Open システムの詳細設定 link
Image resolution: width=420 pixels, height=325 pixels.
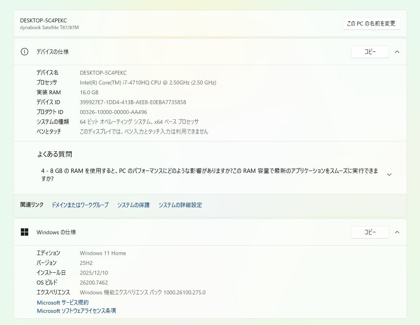point(180,205)
